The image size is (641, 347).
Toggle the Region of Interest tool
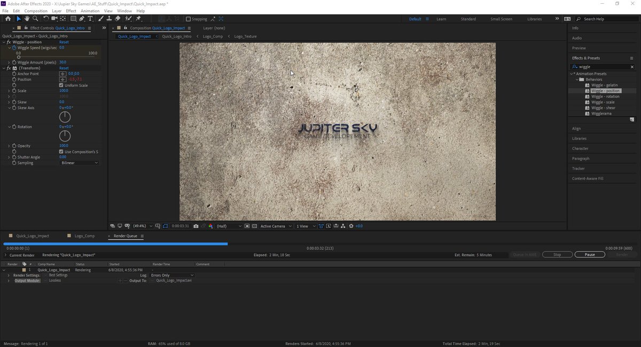click(247, 226)
